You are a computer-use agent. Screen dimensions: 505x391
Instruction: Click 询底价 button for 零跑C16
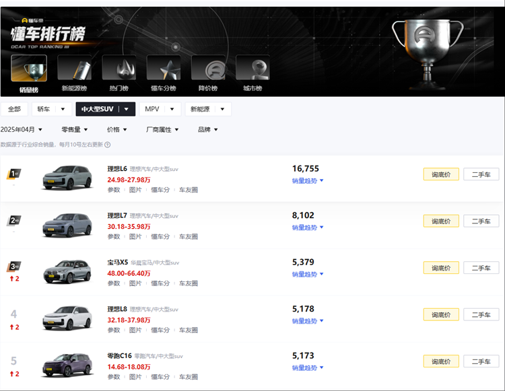click(x=441, y=361)
